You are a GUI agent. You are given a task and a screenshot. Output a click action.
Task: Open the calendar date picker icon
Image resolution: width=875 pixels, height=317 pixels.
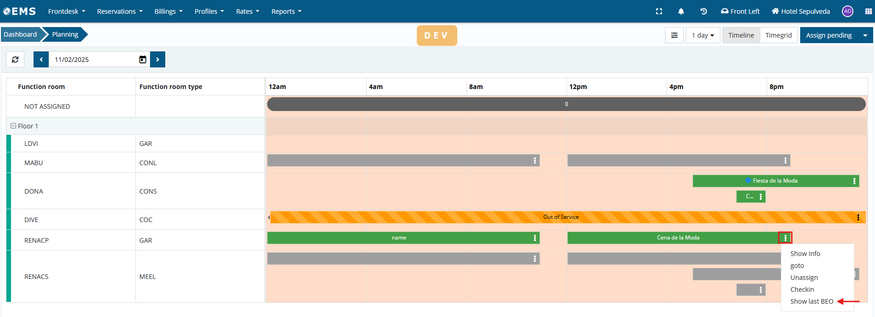[x=143, y=60]
